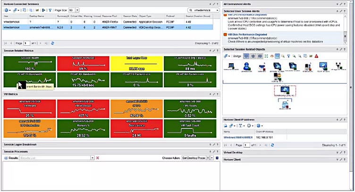Viewport: 355px width, 192px height.
Task: Select the user object icon in Related Objects
Action: click(x=247, y=67)
